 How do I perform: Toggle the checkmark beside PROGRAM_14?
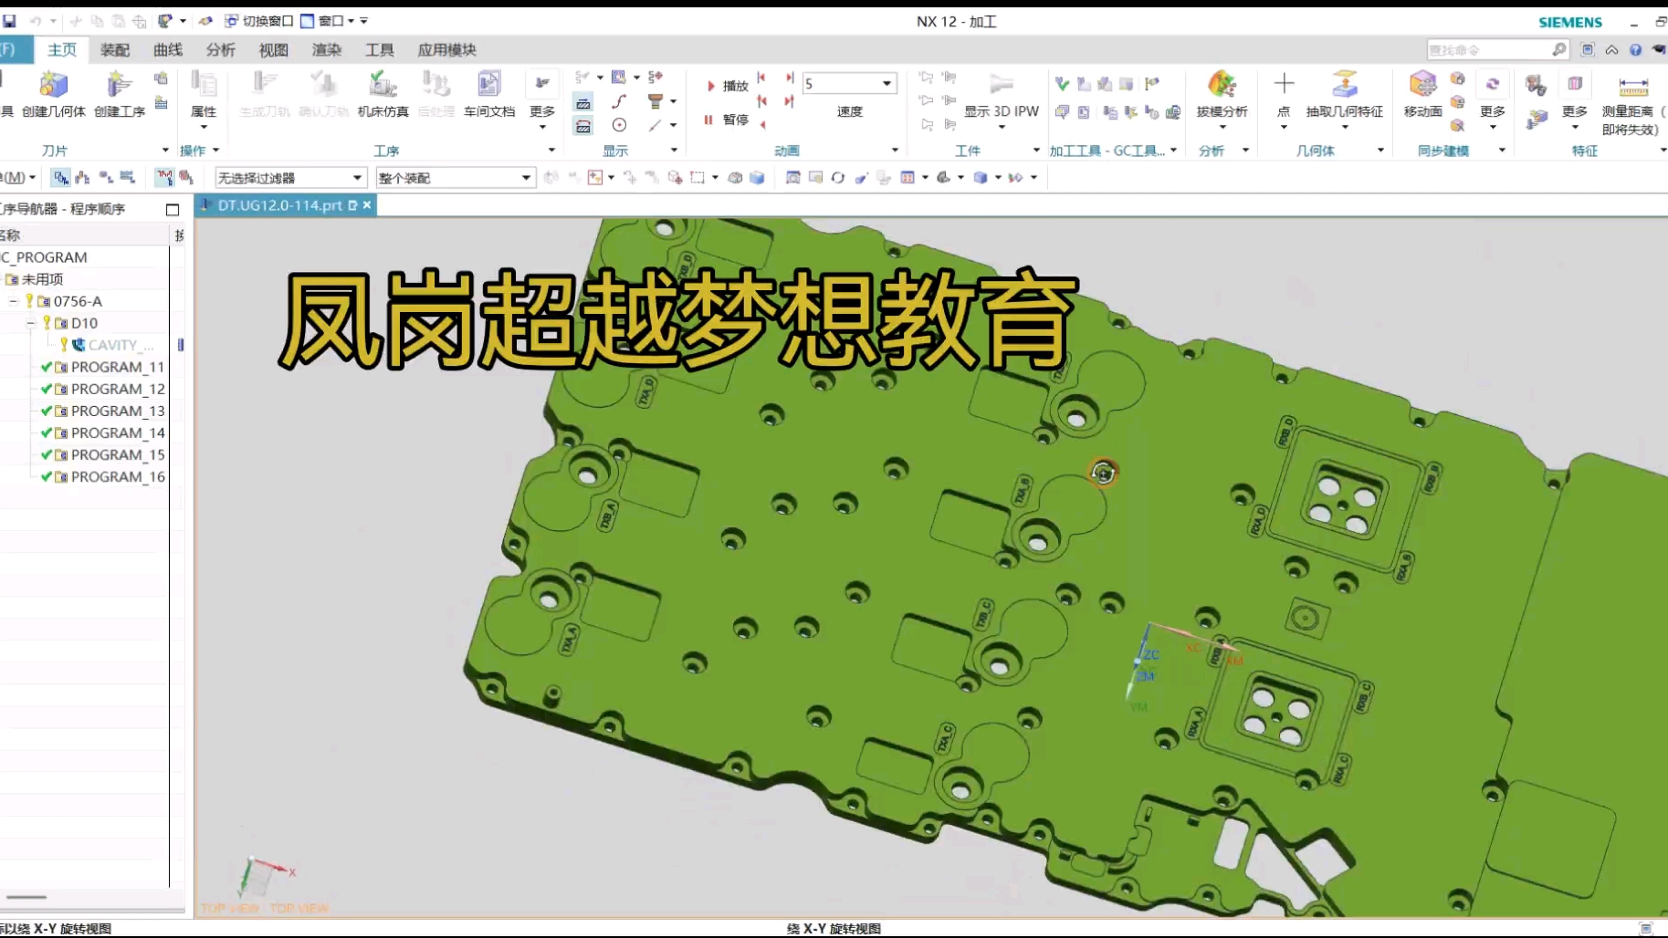[46, 433]
